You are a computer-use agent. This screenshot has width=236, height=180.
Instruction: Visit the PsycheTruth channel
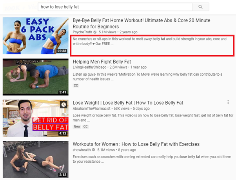82,32
